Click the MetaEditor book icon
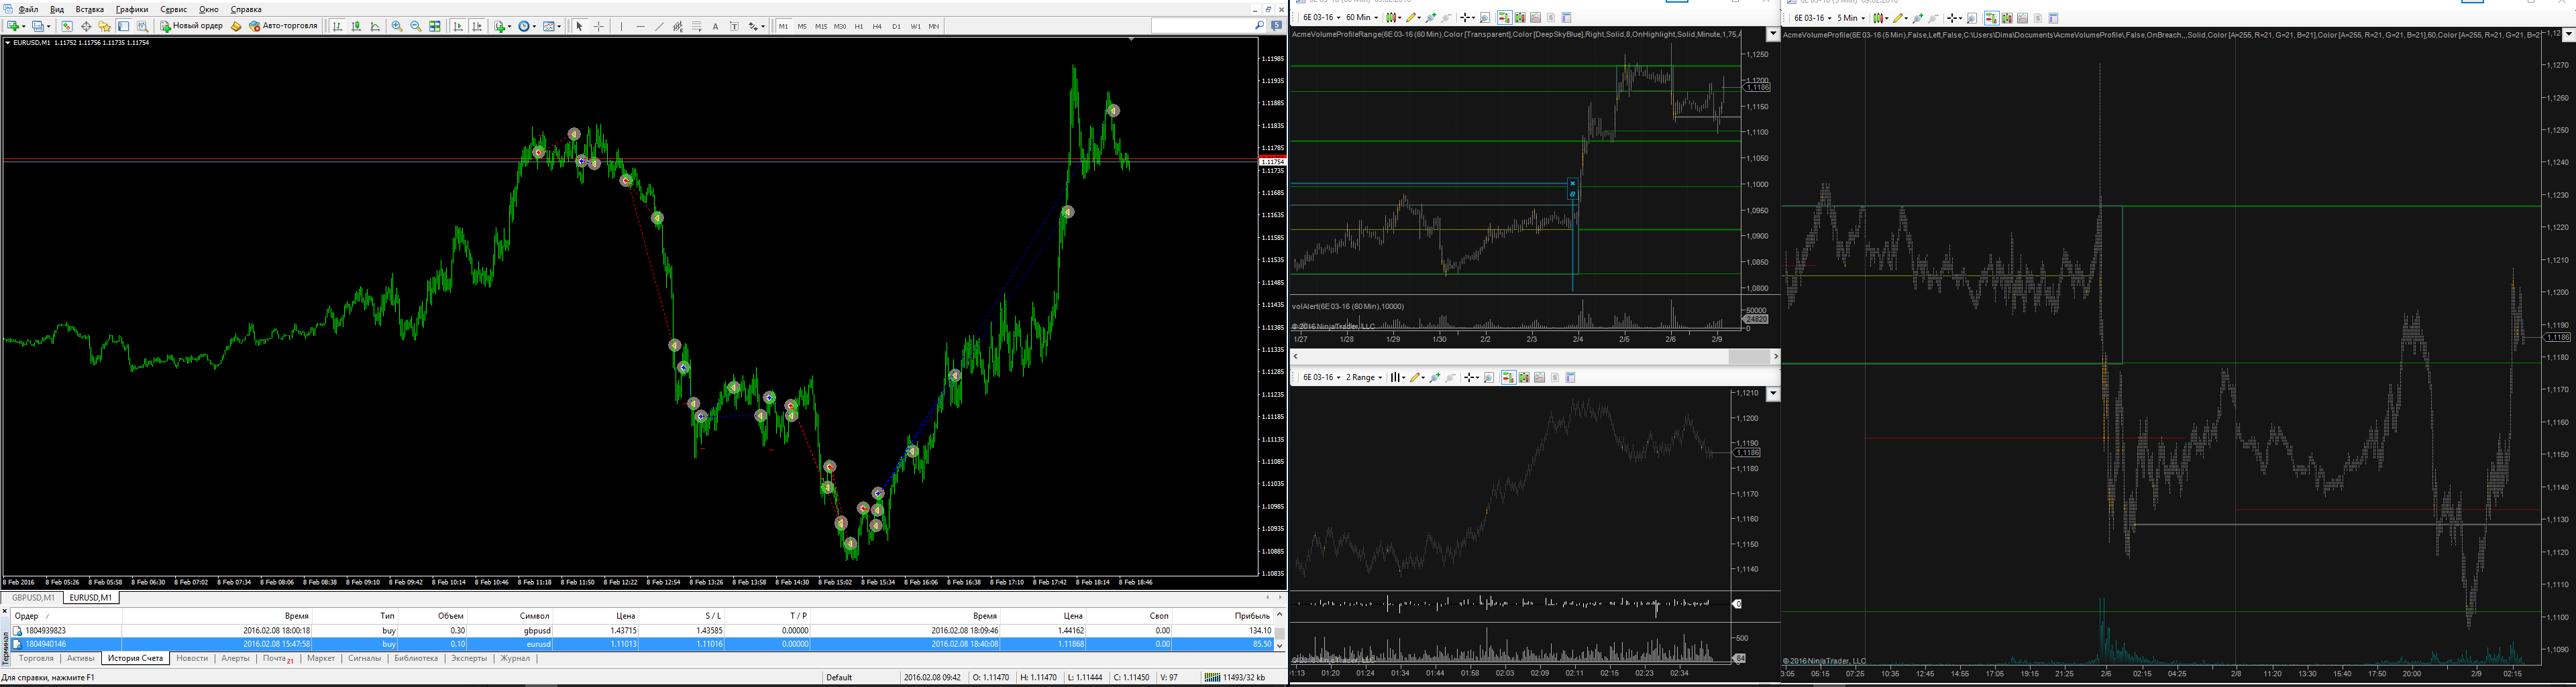2576x687 pixels. click(236, 26)
